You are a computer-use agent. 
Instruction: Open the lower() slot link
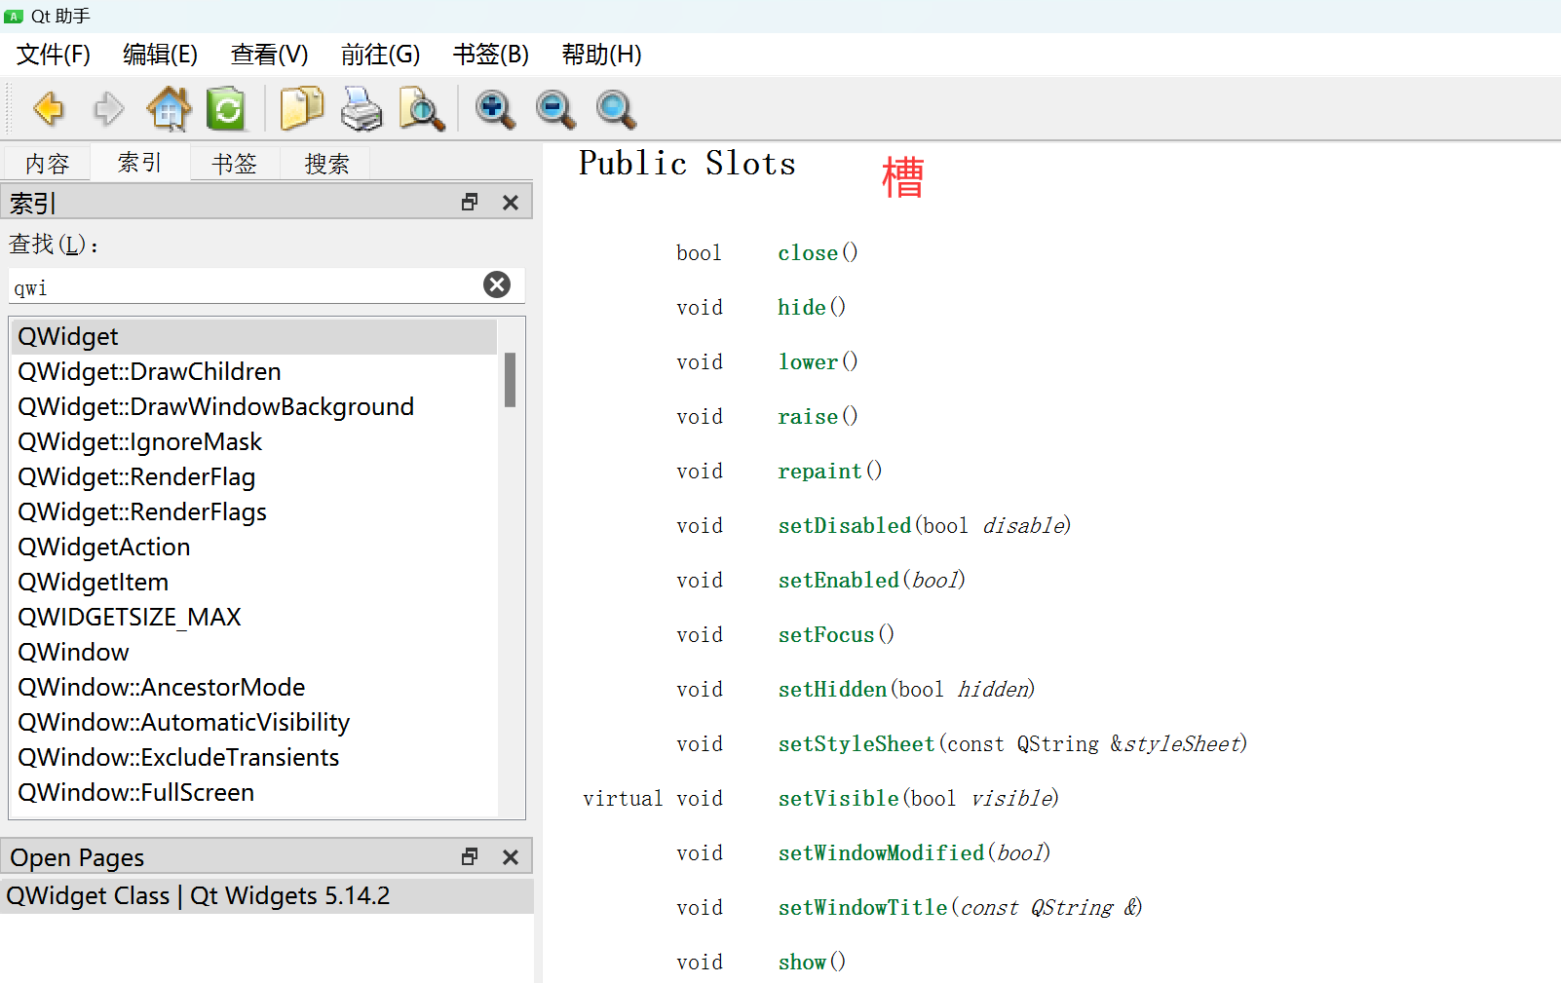point(808,362)
